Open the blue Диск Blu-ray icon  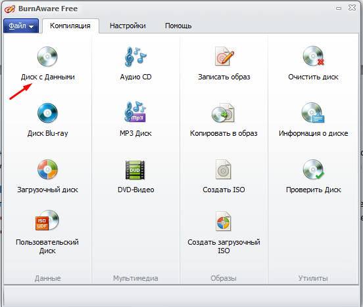click(47, 113)
